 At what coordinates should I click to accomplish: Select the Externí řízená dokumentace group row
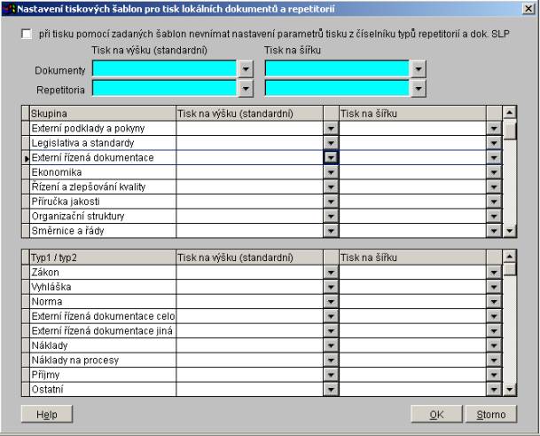[x=102, y=157]
